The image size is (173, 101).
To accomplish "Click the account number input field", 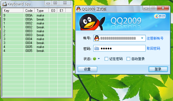I will (119, 38).
